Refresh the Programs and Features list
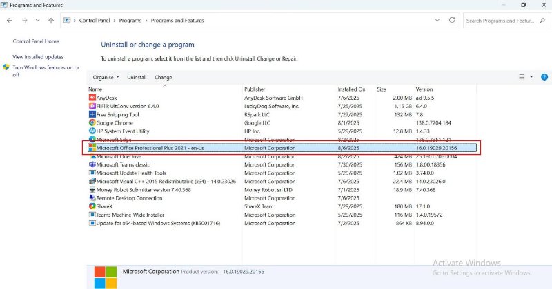This screenshot has height=289, width=552. pos(452,21)
